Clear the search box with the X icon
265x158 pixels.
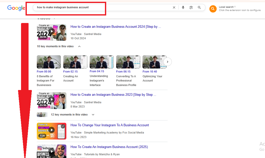pos(174,7)
